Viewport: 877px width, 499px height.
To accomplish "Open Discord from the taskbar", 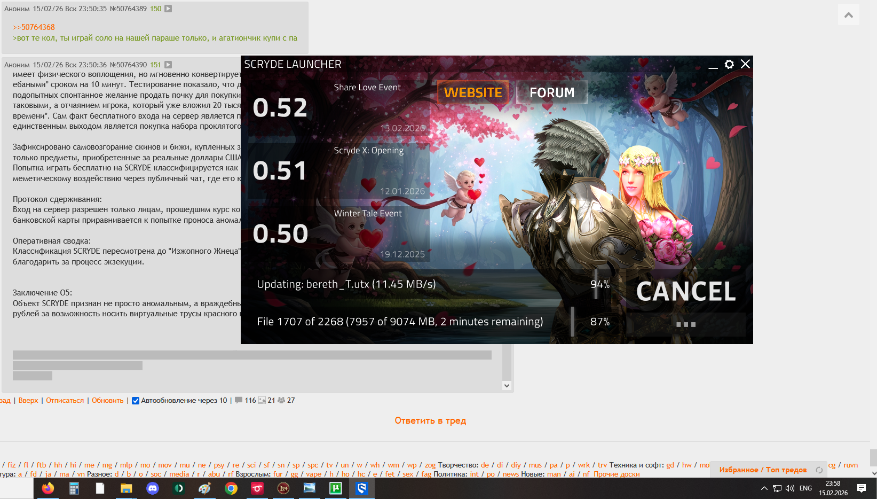I will coord(152,488).
